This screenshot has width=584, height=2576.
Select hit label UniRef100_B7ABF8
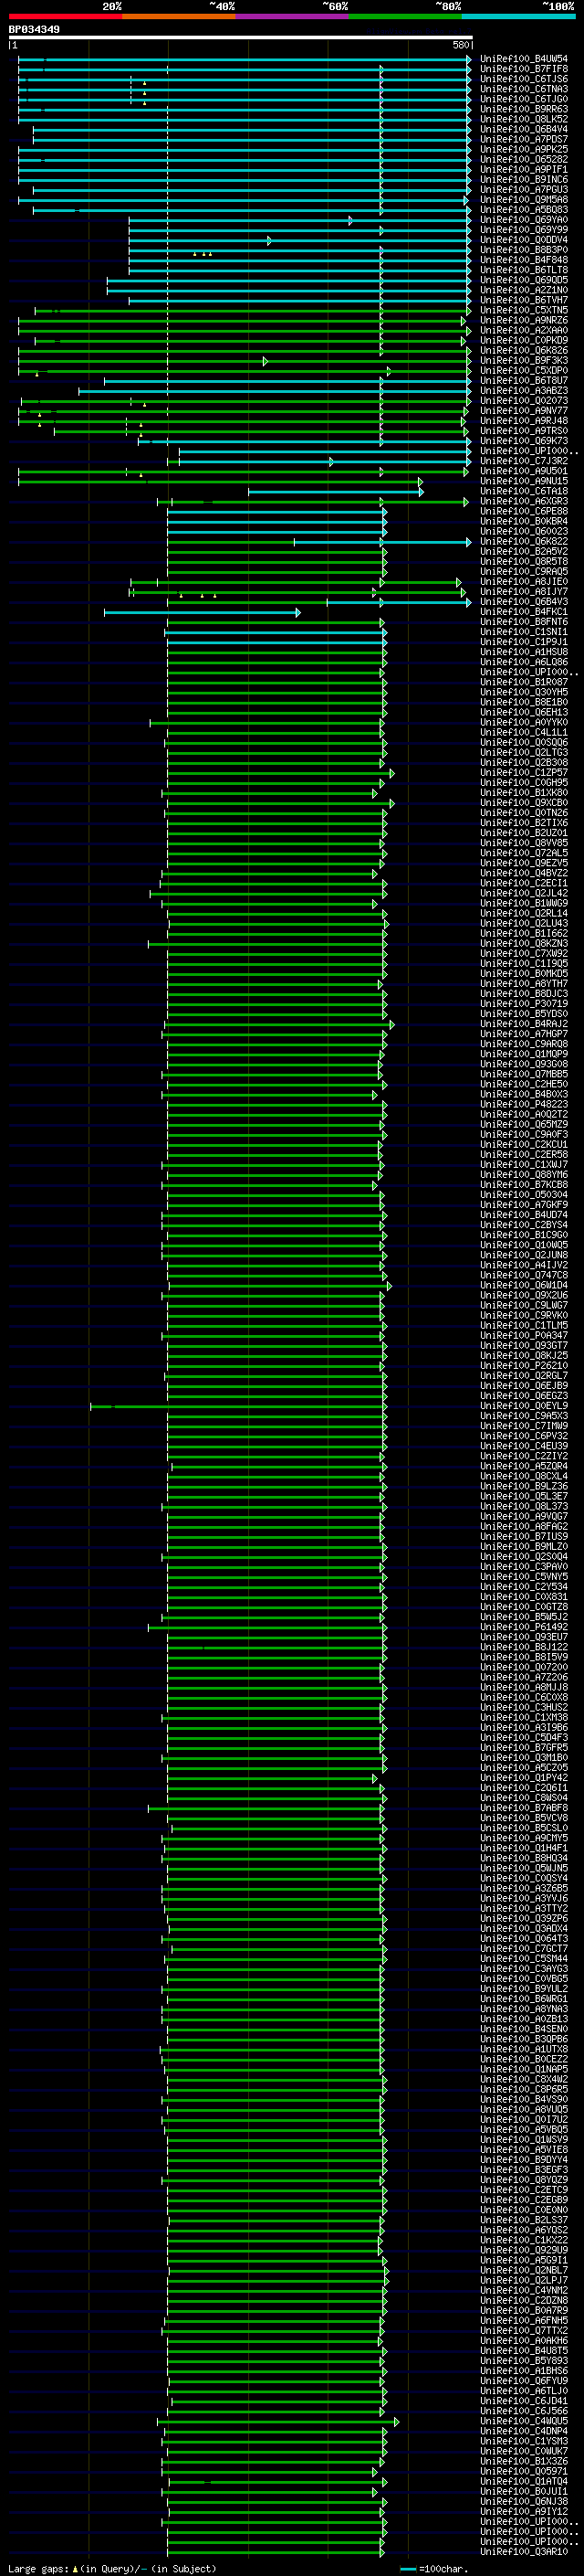pyautogui.click(x=524, y=1808)
